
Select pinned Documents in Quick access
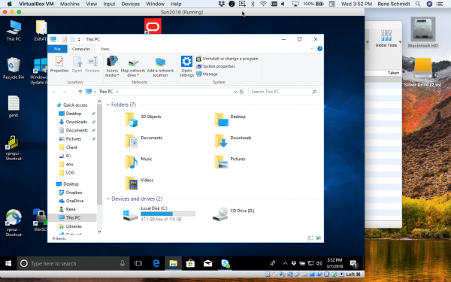[77, 130]
